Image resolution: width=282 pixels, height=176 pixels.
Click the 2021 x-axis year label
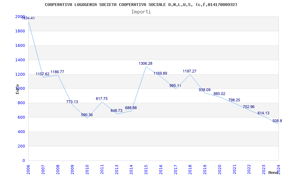[x=234, y=169]
